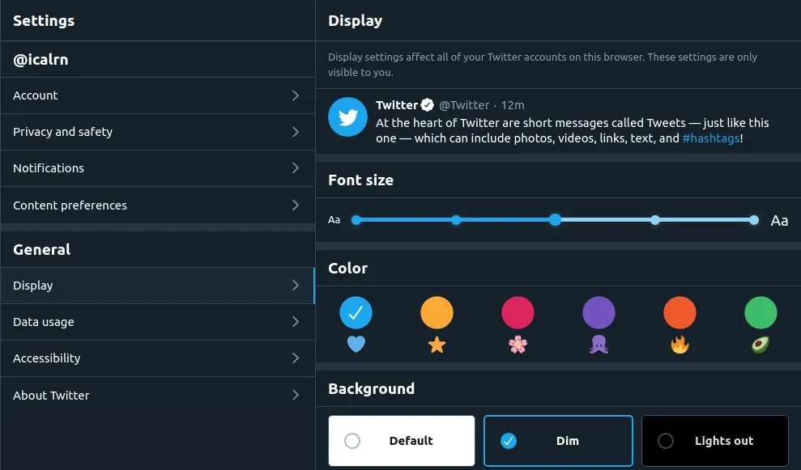Open Notifications via its chevron arrow
This screenshot has height=470, width=801.
click(296, 167)
